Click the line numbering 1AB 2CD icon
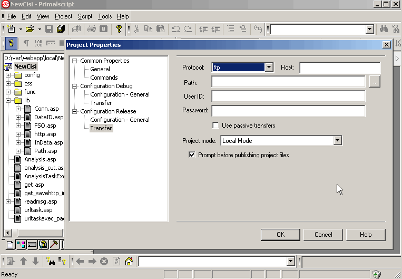Viewport: 402px width, 279px height. pos(38,43)
